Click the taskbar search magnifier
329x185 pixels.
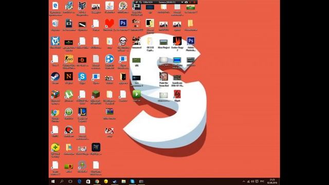(x=62, y=181)
